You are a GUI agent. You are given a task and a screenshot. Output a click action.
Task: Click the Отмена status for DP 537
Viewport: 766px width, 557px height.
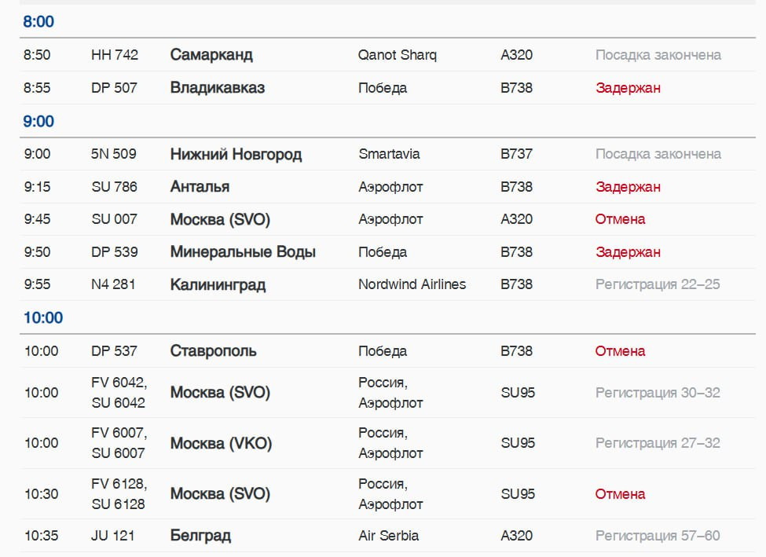620,351
